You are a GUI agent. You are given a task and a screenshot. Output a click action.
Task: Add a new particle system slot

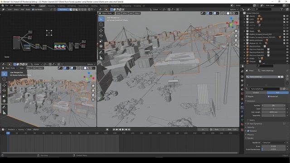[287, 76]
